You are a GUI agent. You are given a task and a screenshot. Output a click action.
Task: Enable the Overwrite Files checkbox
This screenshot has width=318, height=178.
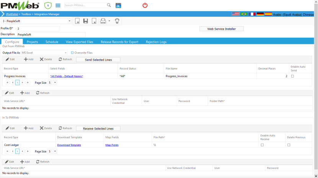pyautogui.click(x=72, y=53)
